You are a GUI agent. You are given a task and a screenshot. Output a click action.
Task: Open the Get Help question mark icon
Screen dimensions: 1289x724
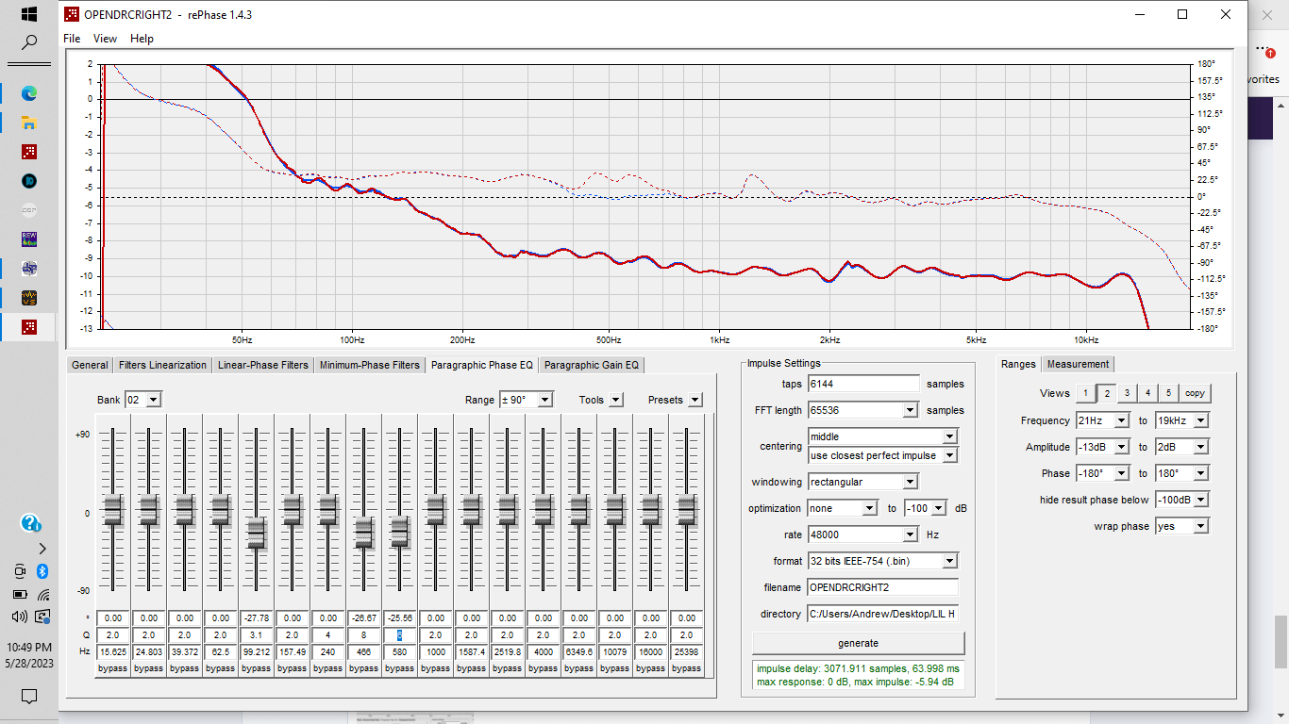[30, 523]
